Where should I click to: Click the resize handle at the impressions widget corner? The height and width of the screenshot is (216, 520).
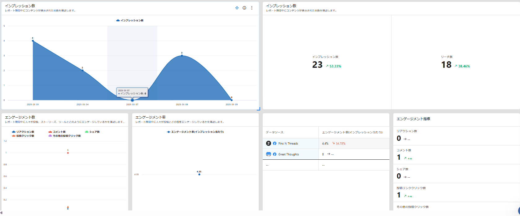[258, 109]
